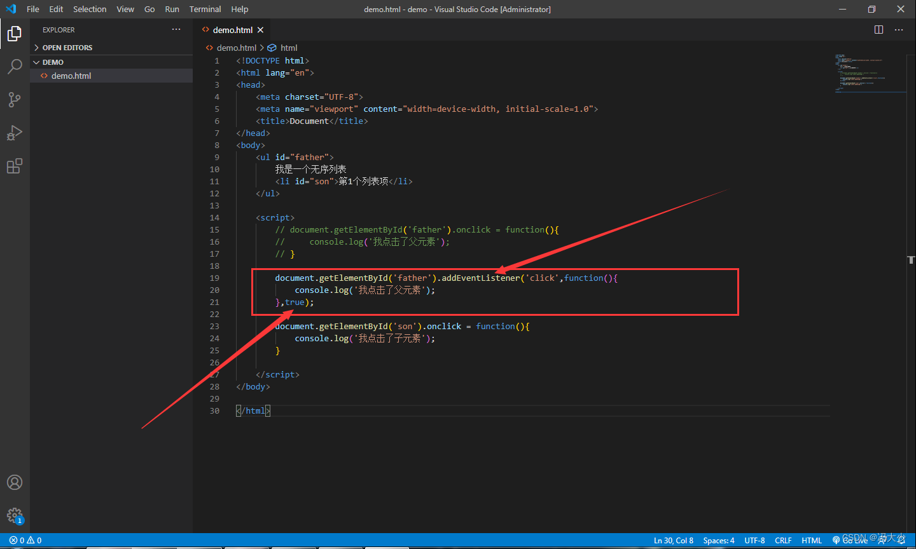
Task: Open the Accounts menu icon
Action: pyautogui.click(x=15, y=482)
